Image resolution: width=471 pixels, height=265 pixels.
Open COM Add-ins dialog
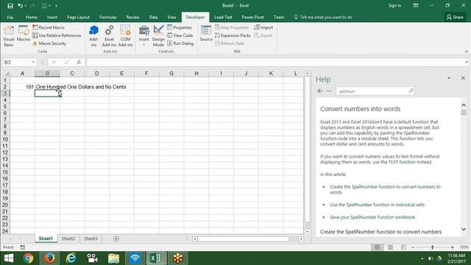[125, 36]
